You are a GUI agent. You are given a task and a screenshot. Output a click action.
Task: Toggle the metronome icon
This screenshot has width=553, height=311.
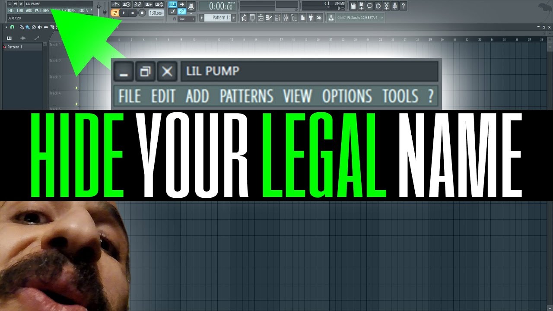(x=116, y=4)
